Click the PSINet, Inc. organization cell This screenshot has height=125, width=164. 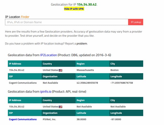coord(49,119)
